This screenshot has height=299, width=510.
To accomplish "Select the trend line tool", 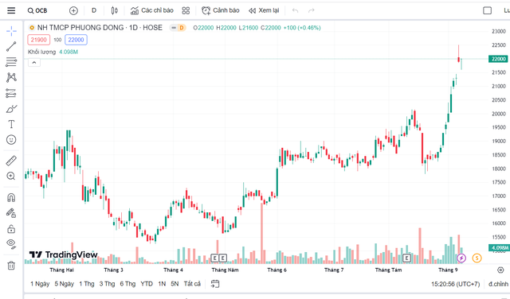I will (11, 46).
